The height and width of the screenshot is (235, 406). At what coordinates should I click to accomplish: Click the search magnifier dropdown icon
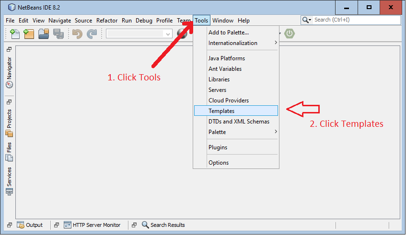[x=307, y=20]
